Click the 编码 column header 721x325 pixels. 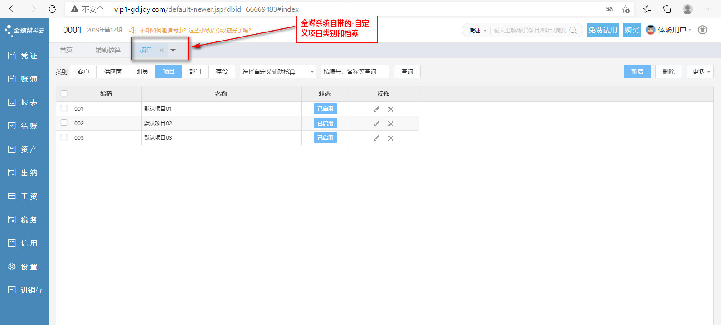click(106, 94)
